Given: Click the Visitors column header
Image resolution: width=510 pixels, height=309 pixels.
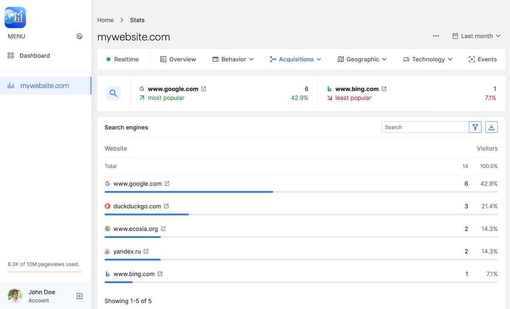Looking at the screenshot, I should tap(487, 149).
